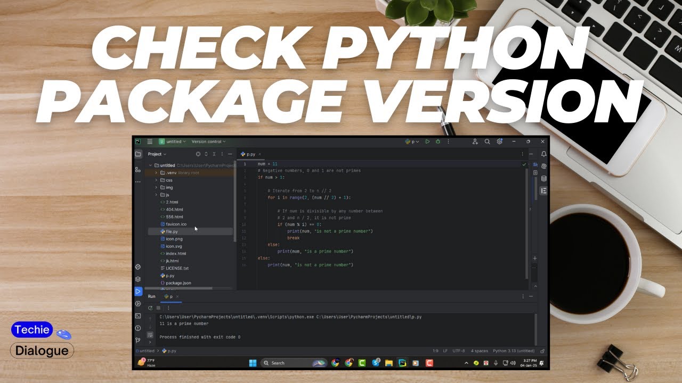The height and width of the screenshot is (383, 682).
Task: Expand the .venv folder
Action: [156, 173]
